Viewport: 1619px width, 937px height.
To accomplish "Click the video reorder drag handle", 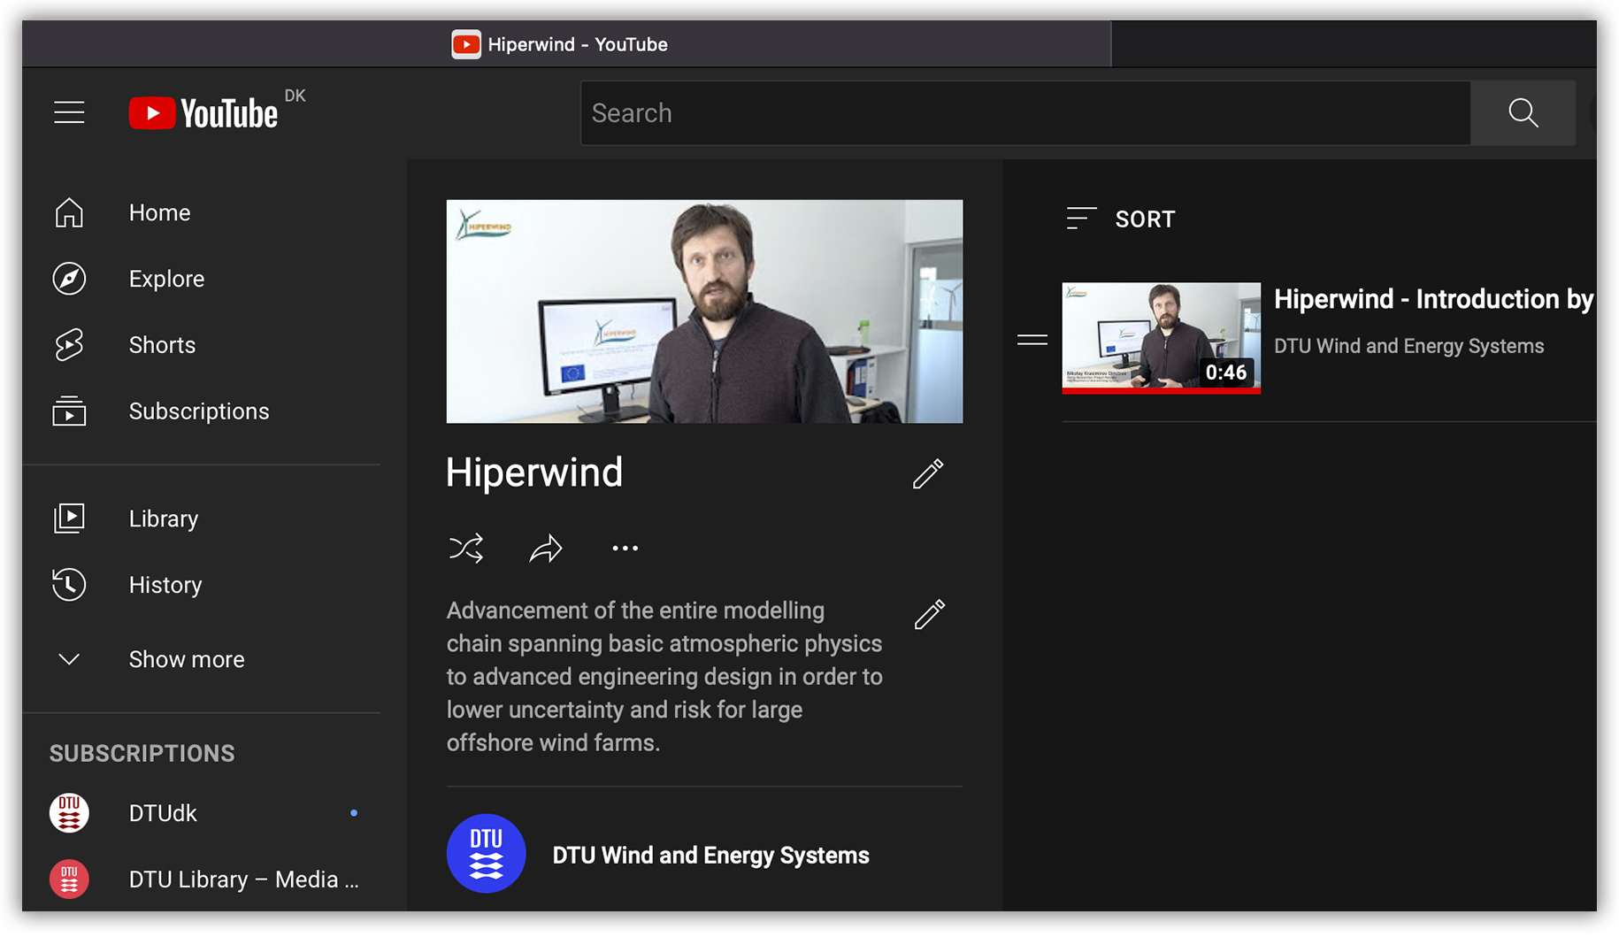I will point(1032,340).
